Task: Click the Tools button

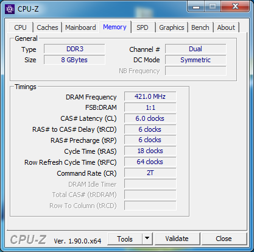Action: click(x=125, y=239)
